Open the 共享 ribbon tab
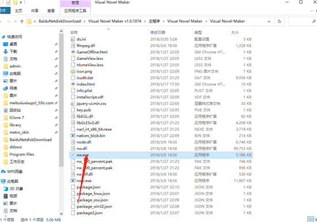The image size is (317, 222). click(x=35, y=11)
